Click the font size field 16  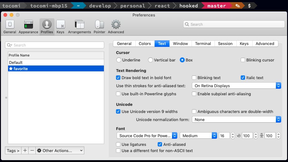coord(224,136)
